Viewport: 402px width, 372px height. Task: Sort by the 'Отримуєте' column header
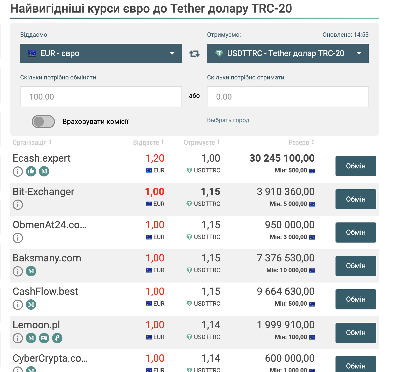tap(202, 143)
